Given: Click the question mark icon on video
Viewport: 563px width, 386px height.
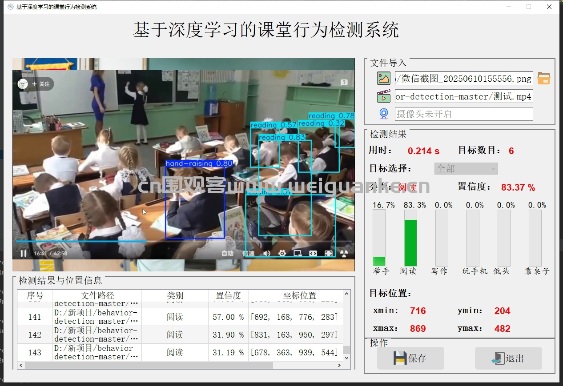Looking at the screenshot, I should click(344, 83).
